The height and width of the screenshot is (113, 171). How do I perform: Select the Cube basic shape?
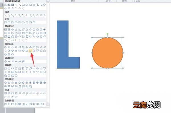pos(5,37)
